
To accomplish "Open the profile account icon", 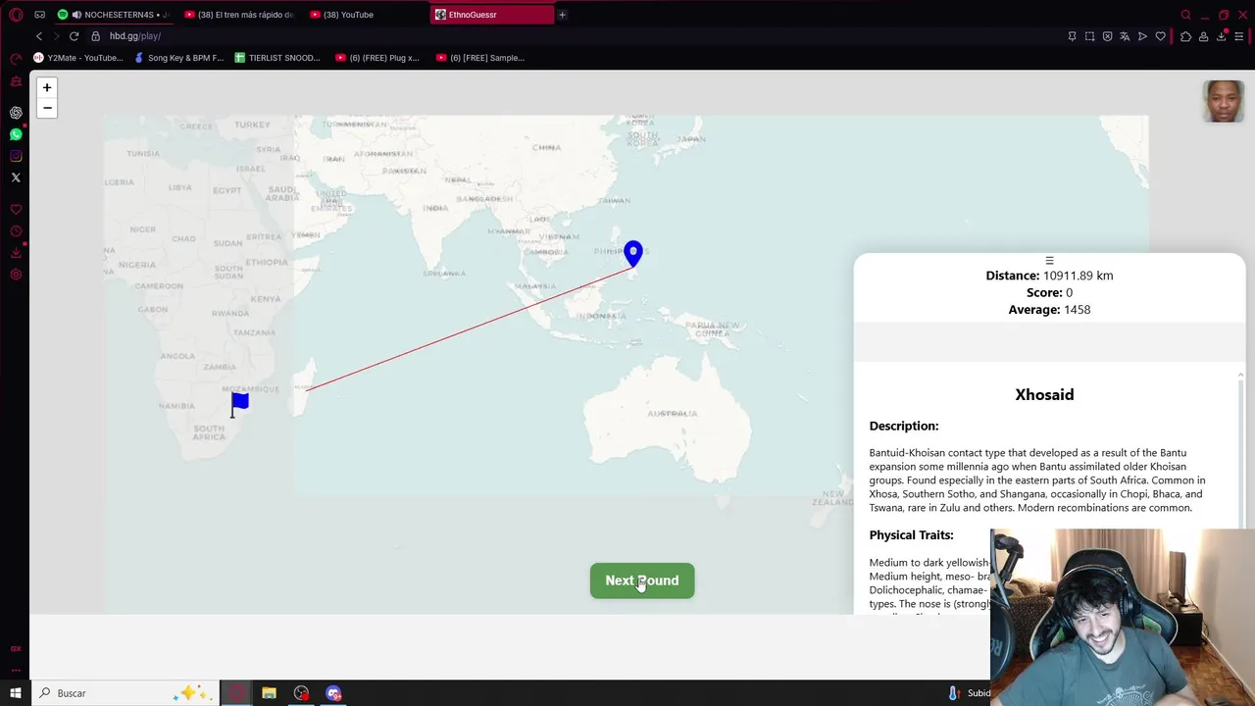I will coord(1203,36).
